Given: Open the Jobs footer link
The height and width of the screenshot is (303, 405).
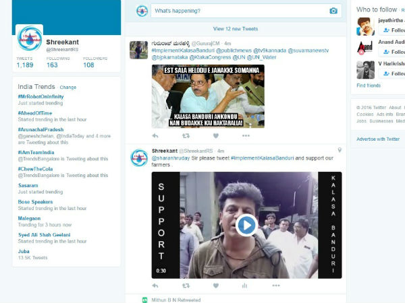Looking at the screenshot, I should tap(361, 121).
